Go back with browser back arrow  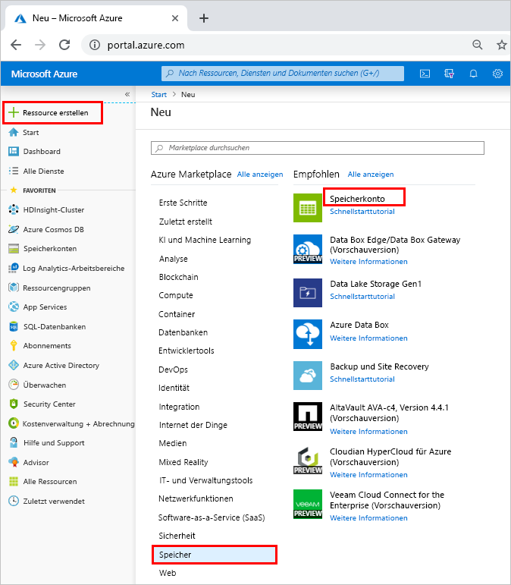[x=16, y=45]
